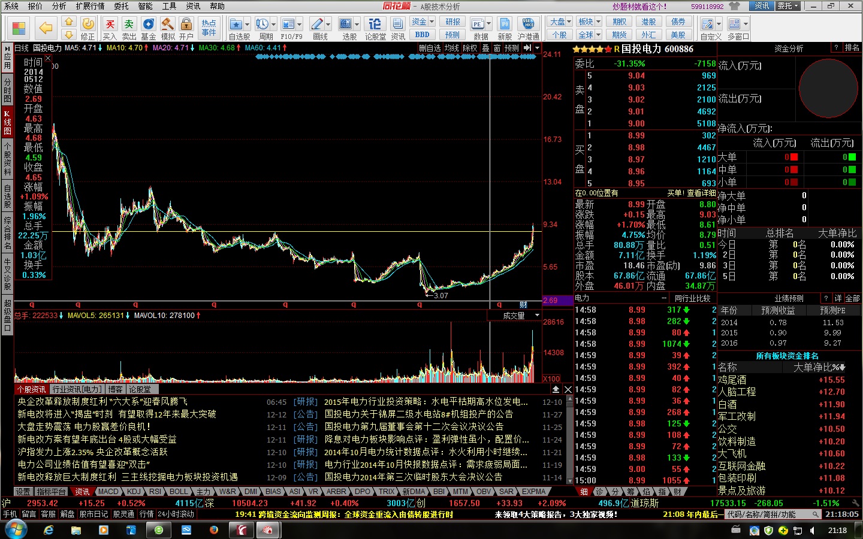This screenshot has height=539, width=863.
Task: Click the 期货 futures button
Action: (x=620, y=35)
